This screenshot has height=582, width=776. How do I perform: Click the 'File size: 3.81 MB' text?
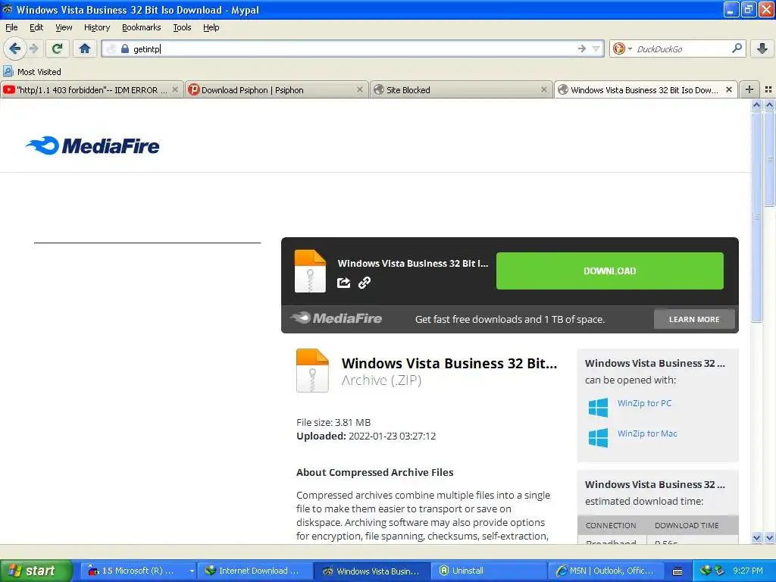click(333, 422)
